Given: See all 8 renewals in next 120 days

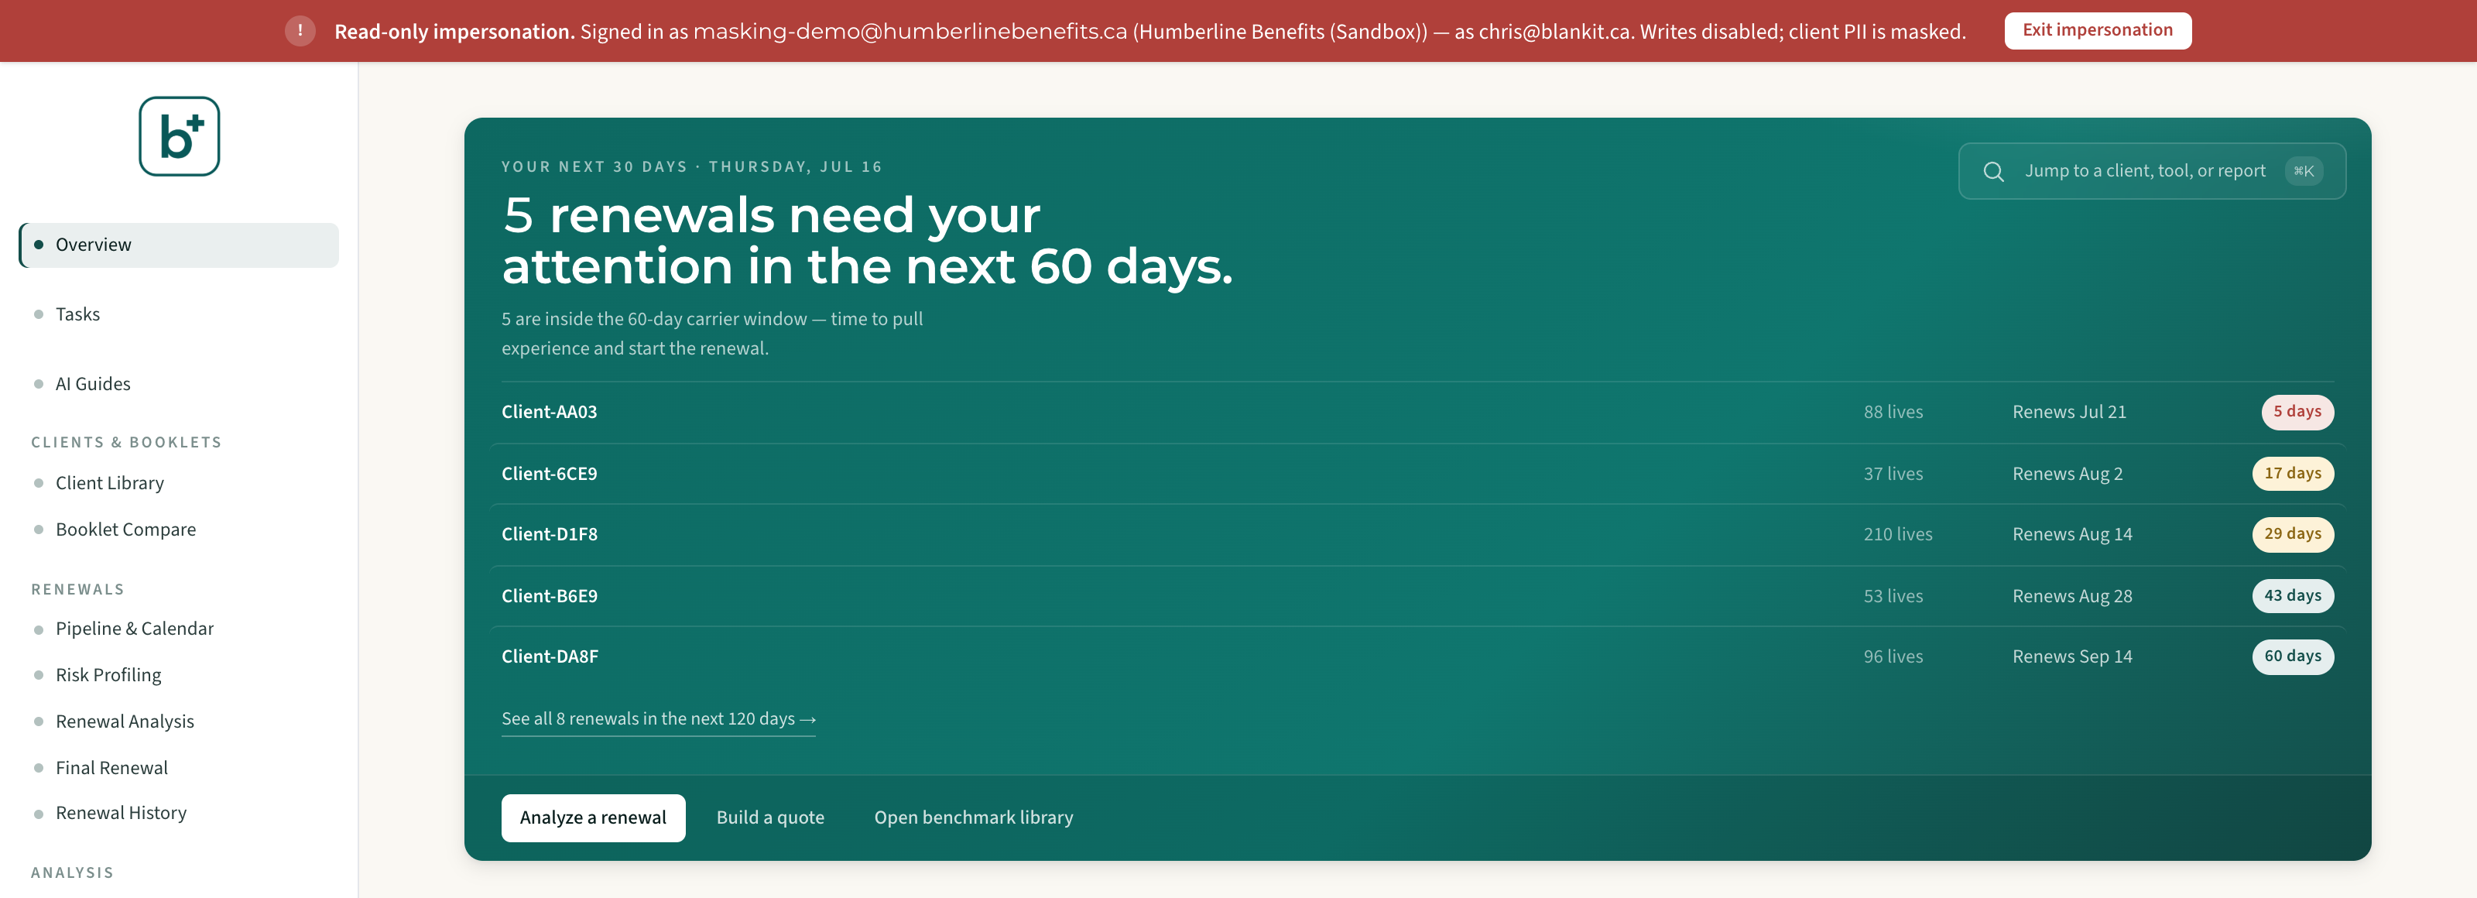Looking at the screenshot, I should (x=659, y=719).
